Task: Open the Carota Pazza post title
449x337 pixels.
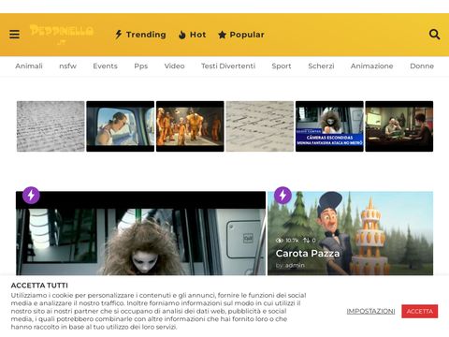Action: (308, 254)
